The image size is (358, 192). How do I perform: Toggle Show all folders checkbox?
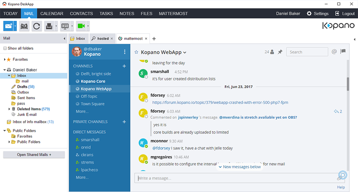[5, 48]
